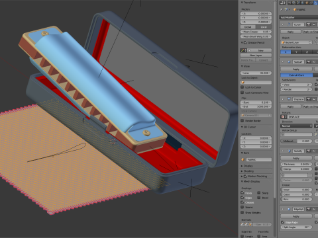Click the Subsurf modifier type icon
Screen dimensions: 318x238
point(289,62)
